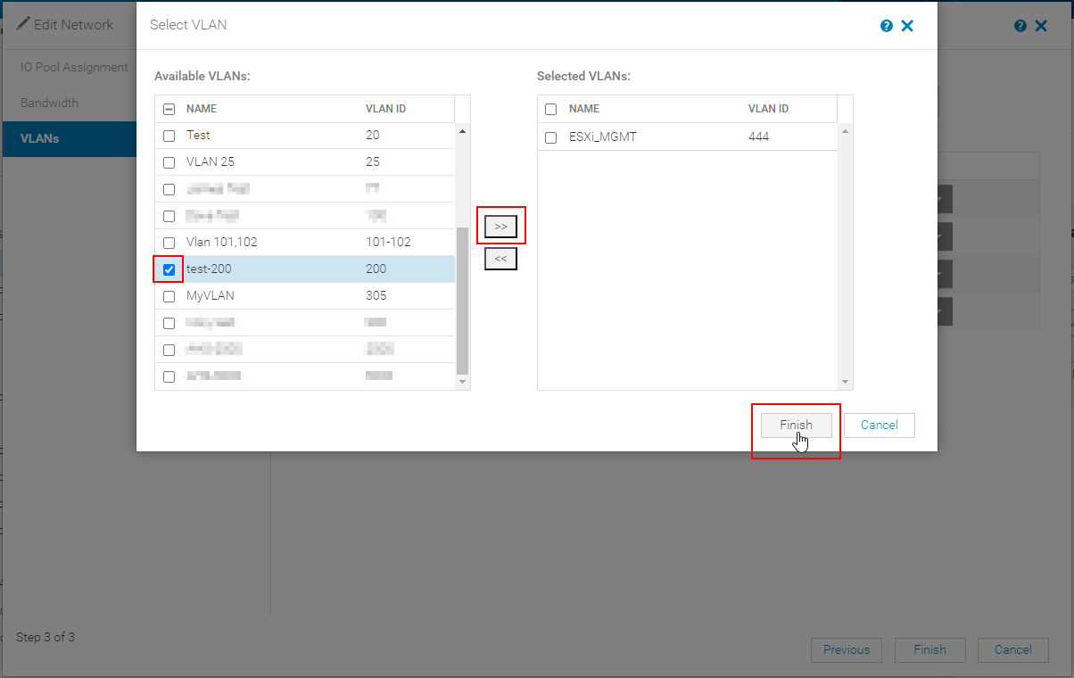This screenshot has height=678, width=1074.
Task: Open help in the Edit Network window
Action: coord(1020,25)
